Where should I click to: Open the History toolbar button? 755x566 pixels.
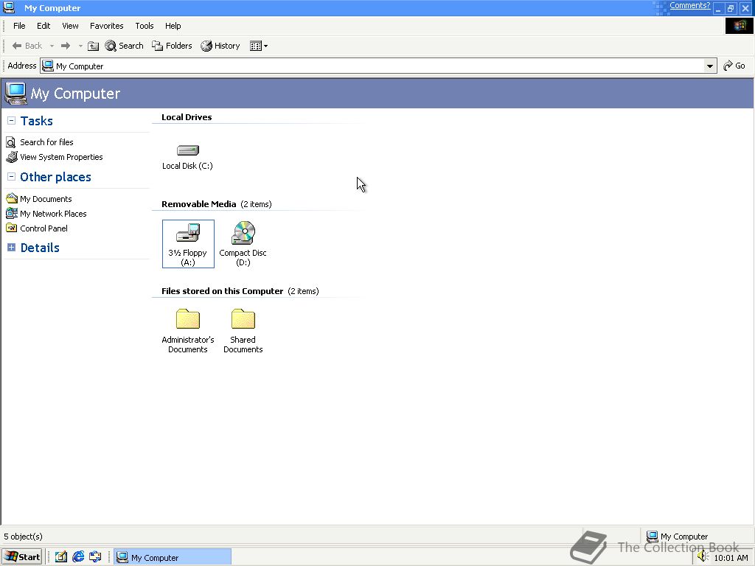coord(220,46)
